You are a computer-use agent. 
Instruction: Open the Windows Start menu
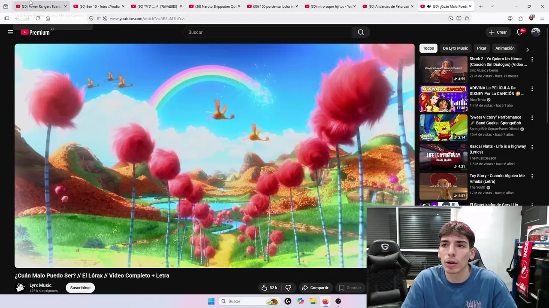211,301
